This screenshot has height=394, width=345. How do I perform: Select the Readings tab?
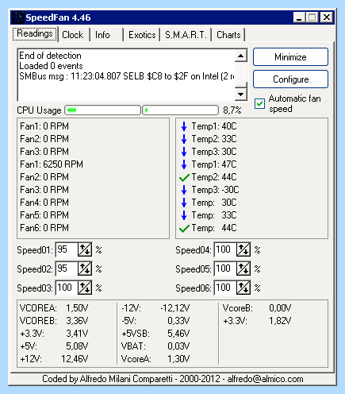[x=35, y=34]
